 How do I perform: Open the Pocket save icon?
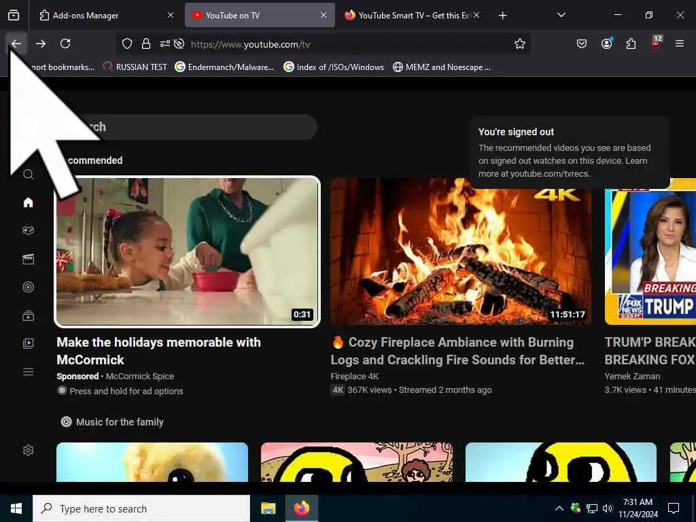(x=582, y=43)
